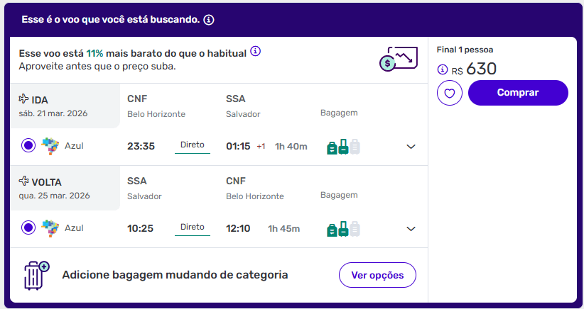The height and width of the screenshot is (309, 584).
Task: Click info icon beside cheaper-than-usual message
Action: click(x=256, y=52)
